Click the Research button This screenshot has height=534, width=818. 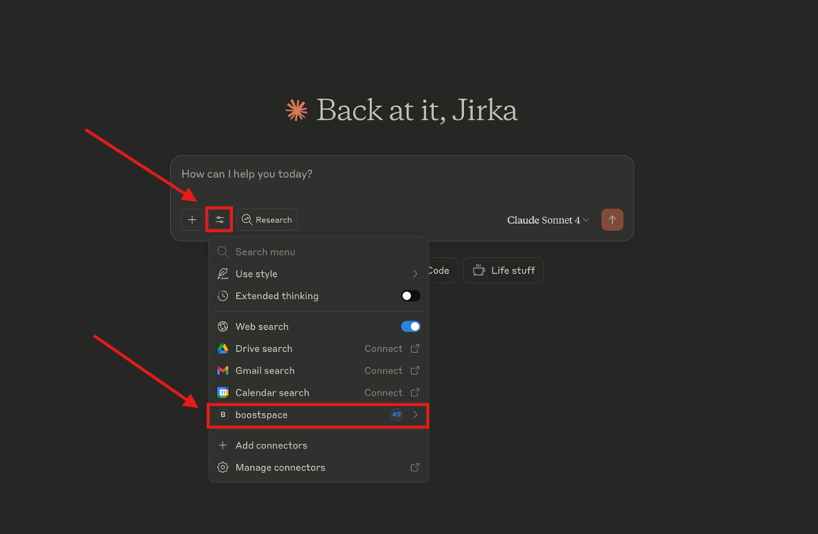(x=267, y=220)
